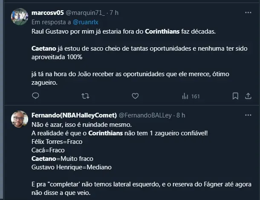Open the tweet via the "8 h" timestamp
260x200 pixels.
(x=181, y=115)
